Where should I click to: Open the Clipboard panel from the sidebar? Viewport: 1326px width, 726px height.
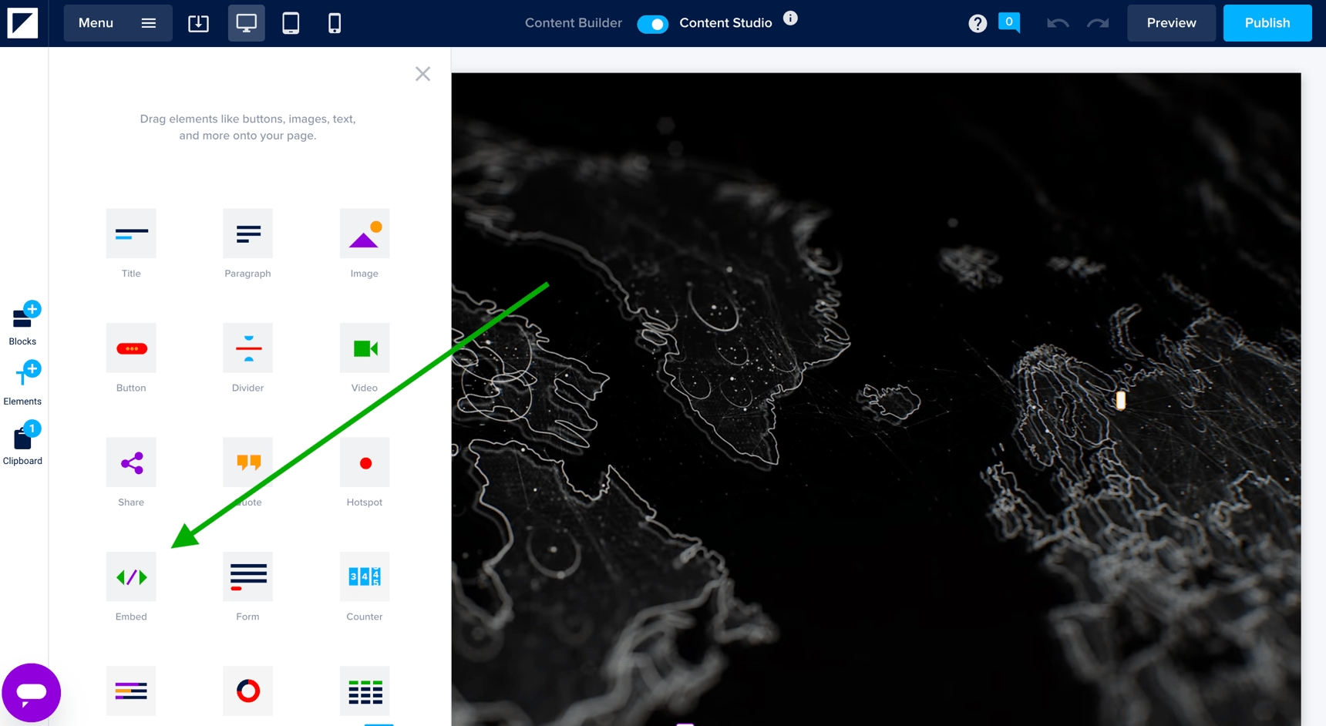coord(22,441)
